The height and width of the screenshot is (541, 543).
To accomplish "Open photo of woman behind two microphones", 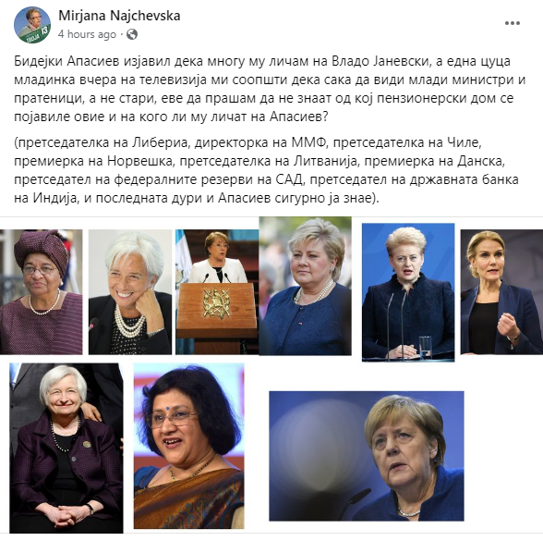I will click(x=408, y=292).
